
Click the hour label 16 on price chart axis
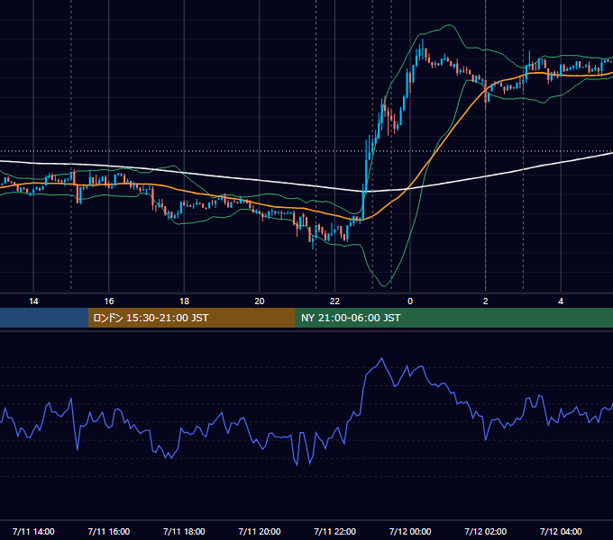(x=109, y=301)
